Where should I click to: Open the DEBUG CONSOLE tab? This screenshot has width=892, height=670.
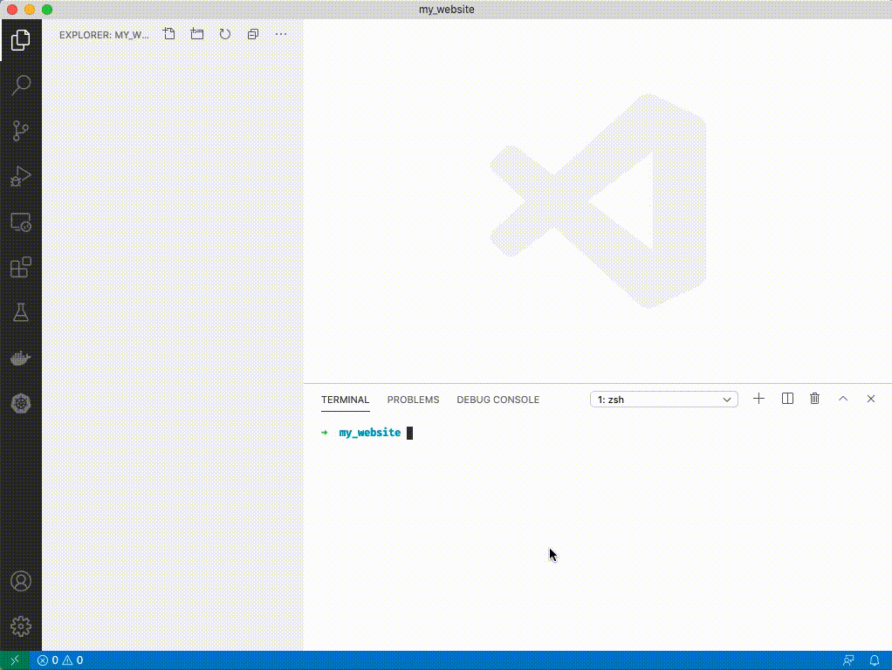[497, 400]
